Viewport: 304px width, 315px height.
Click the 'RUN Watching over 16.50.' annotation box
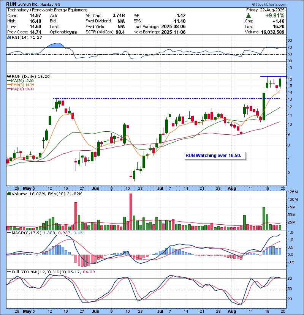[215, 156]
